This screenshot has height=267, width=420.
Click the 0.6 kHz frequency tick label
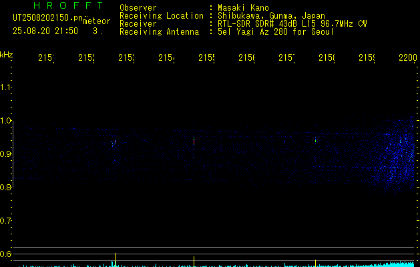pyautogui.click(x=5, y=254)
